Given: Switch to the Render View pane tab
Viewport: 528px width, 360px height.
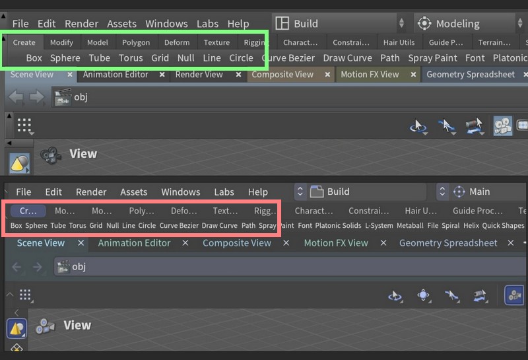Looking at the screenshot, I should pyautogui.click(x=199, y=75).
